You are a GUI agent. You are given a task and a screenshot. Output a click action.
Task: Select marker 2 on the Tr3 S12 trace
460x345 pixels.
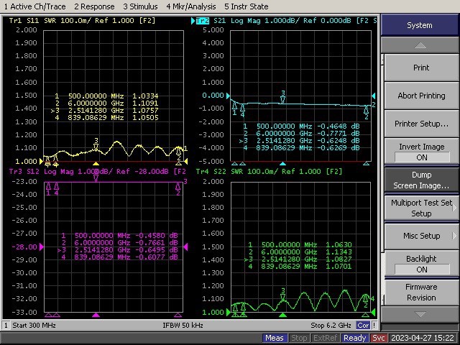click(x=178, y=189)
